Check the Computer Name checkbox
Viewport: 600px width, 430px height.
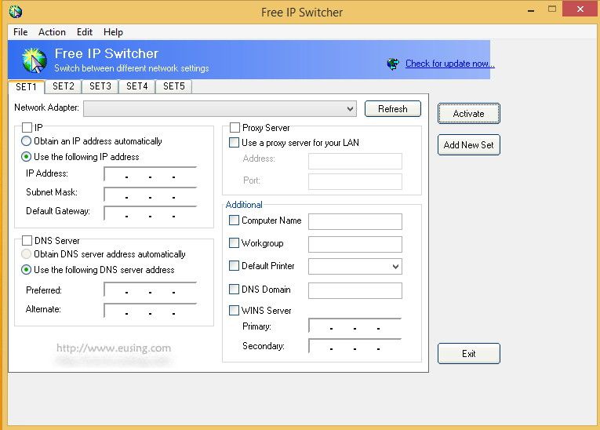tap(234, 220)
